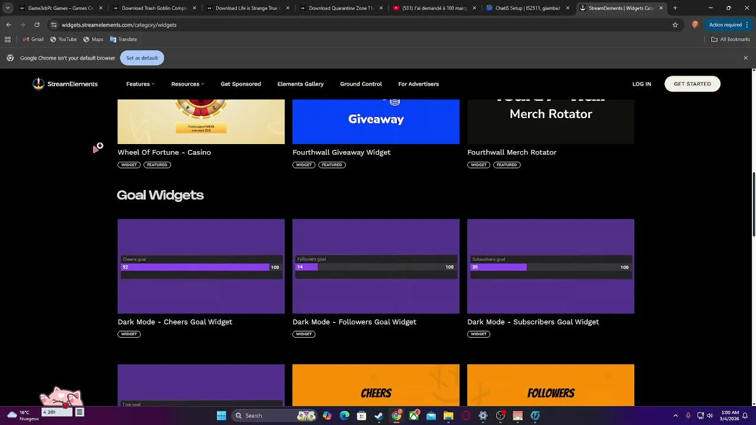756x425 pixels.
Task: Open Xbox app from the taskbar
Action: tap(413, 416)
